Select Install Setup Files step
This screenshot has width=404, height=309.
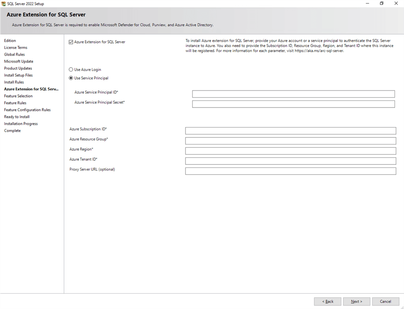18,75
